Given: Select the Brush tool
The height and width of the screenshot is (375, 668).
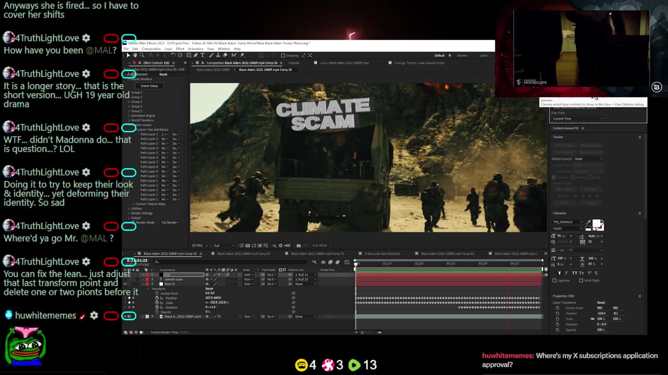Looking at the screenshot, I should (211, 55).
